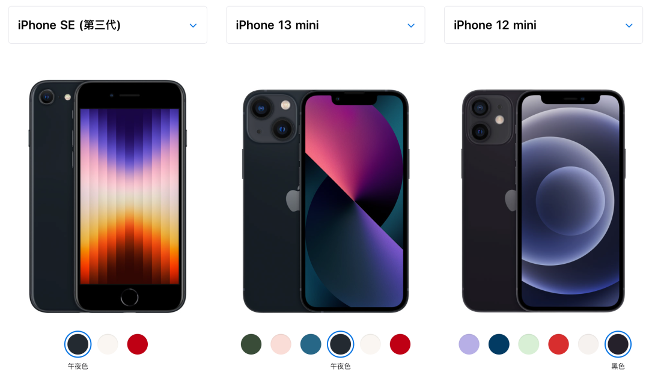The width and height of the screenshot is (649, 384).
Task: Choose red color for iPhone 13 mini
Action: tap(400, 344)
